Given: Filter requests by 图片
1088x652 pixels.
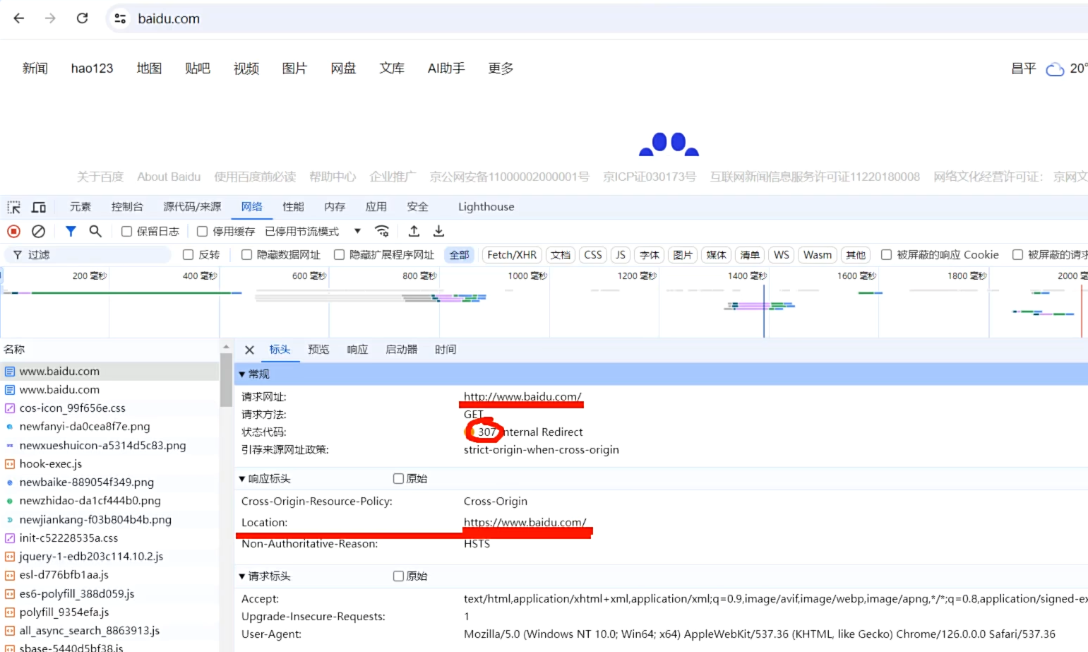Looking at the screenshot, I should 683,255.
